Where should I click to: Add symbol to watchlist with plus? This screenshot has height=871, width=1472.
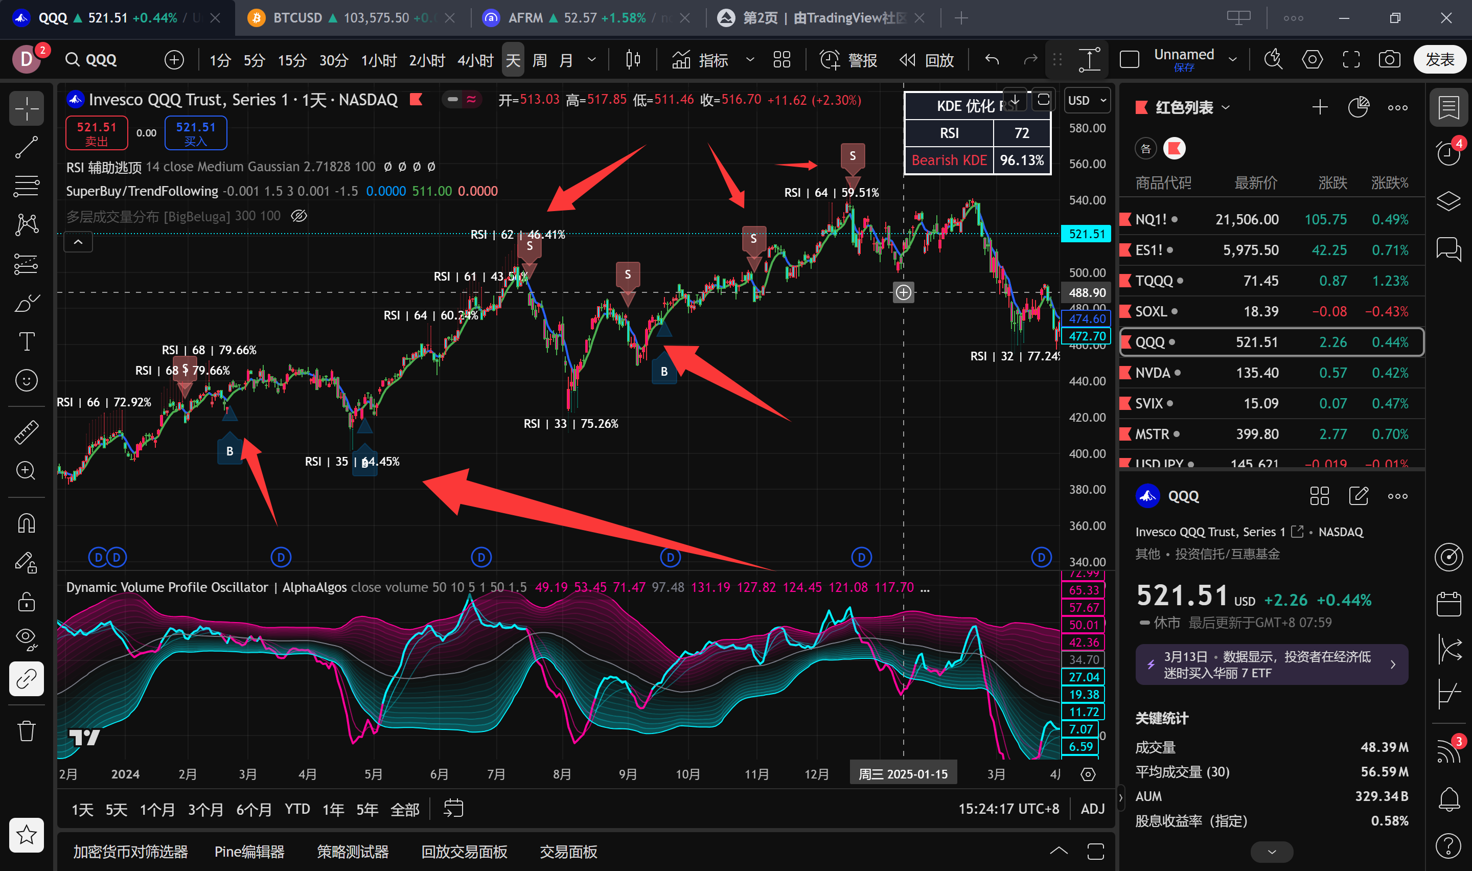(1320, 107)
